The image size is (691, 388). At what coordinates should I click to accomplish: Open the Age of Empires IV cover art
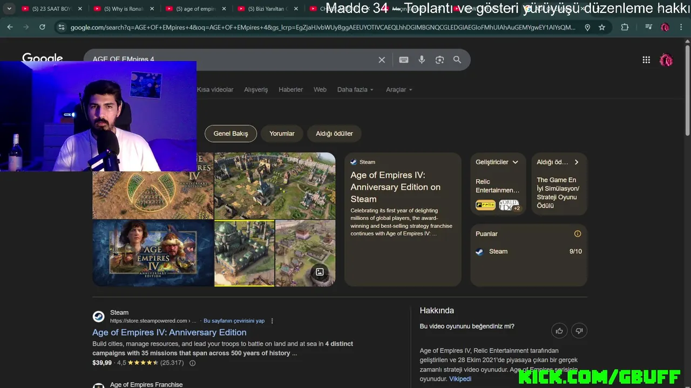pos(153,253)
